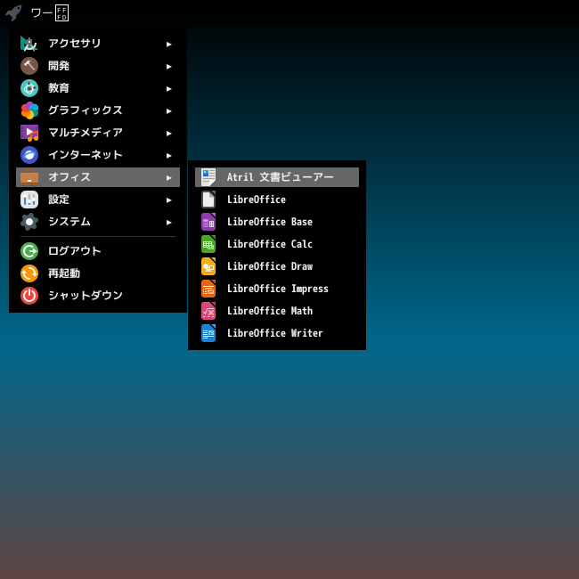Launch Atril 文書ビューアー

[277, 177]
